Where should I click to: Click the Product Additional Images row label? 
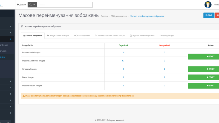[34, 61]
